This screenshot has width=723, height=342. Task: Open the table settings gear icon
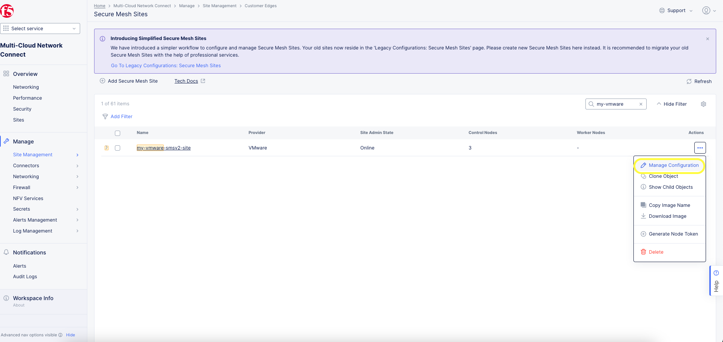[x=703, y=104]
